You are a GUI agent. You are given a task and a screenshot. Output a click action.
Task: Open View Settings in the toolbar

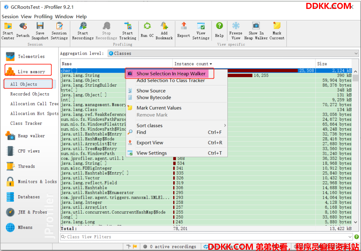click(x=201, y=31)
